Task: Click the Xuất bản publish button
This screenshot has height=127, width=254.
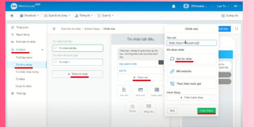Action: click(x=224, y=29)
